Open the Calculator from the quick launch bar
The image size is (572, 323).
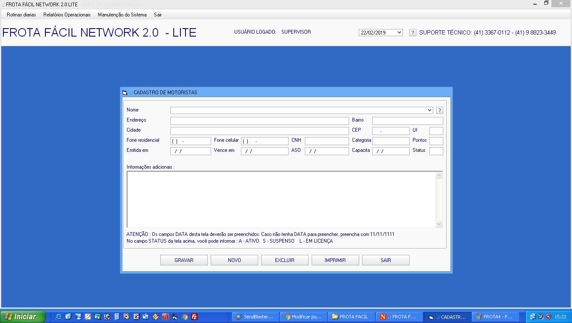pyautogui.click(x=116, y=317)
